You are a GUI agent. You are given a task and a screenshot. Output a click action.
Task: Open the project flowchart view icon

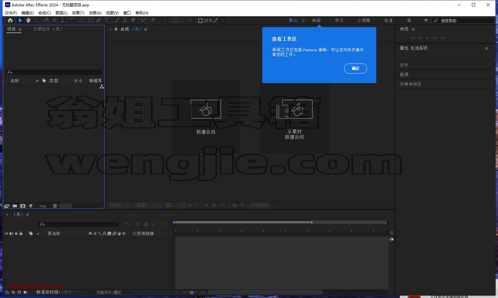102,87
